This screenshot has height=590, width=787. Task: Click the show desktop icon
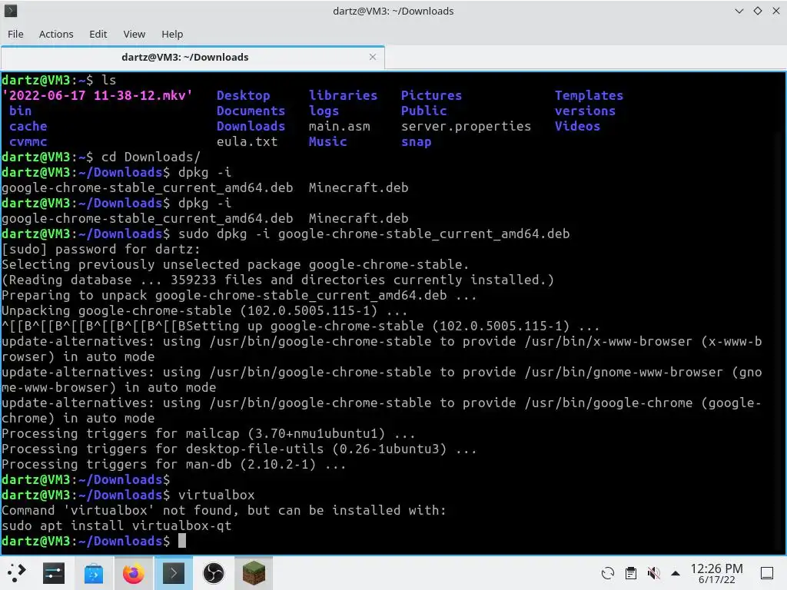click(x=767, y=573)
